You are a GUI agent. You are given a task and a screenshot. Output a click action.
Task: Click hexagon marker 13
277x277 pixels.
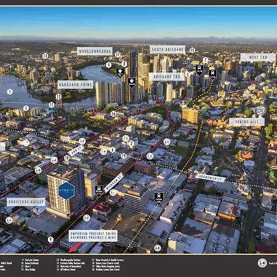(x=45, y=55)
